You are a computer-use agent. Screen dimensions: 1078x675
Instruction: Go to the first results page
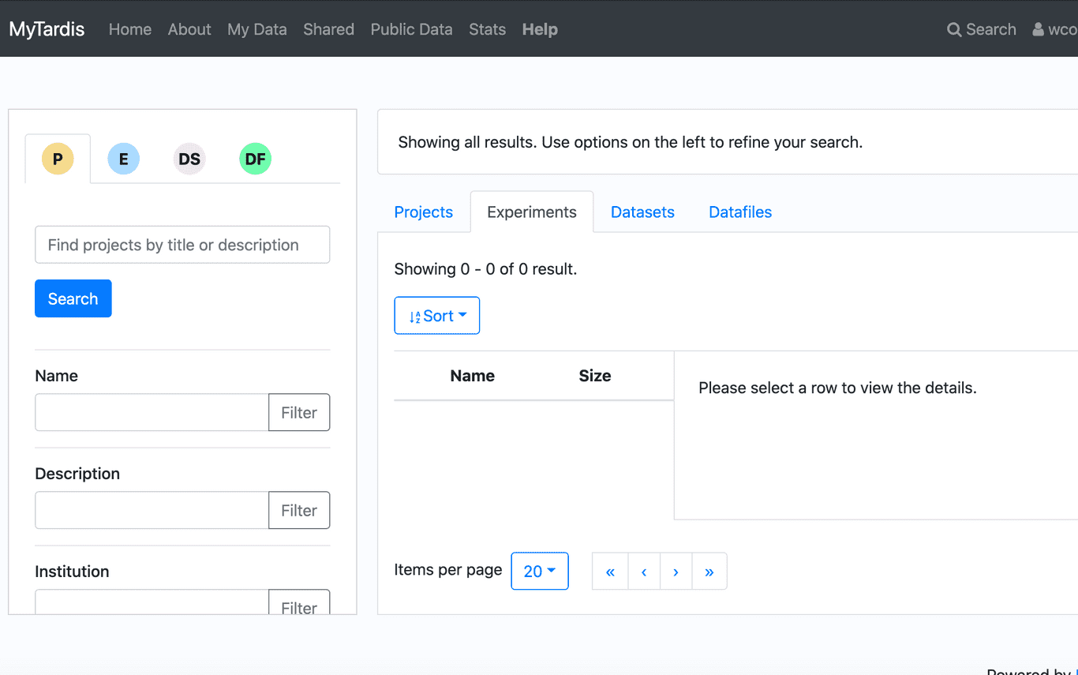(610, 571)
